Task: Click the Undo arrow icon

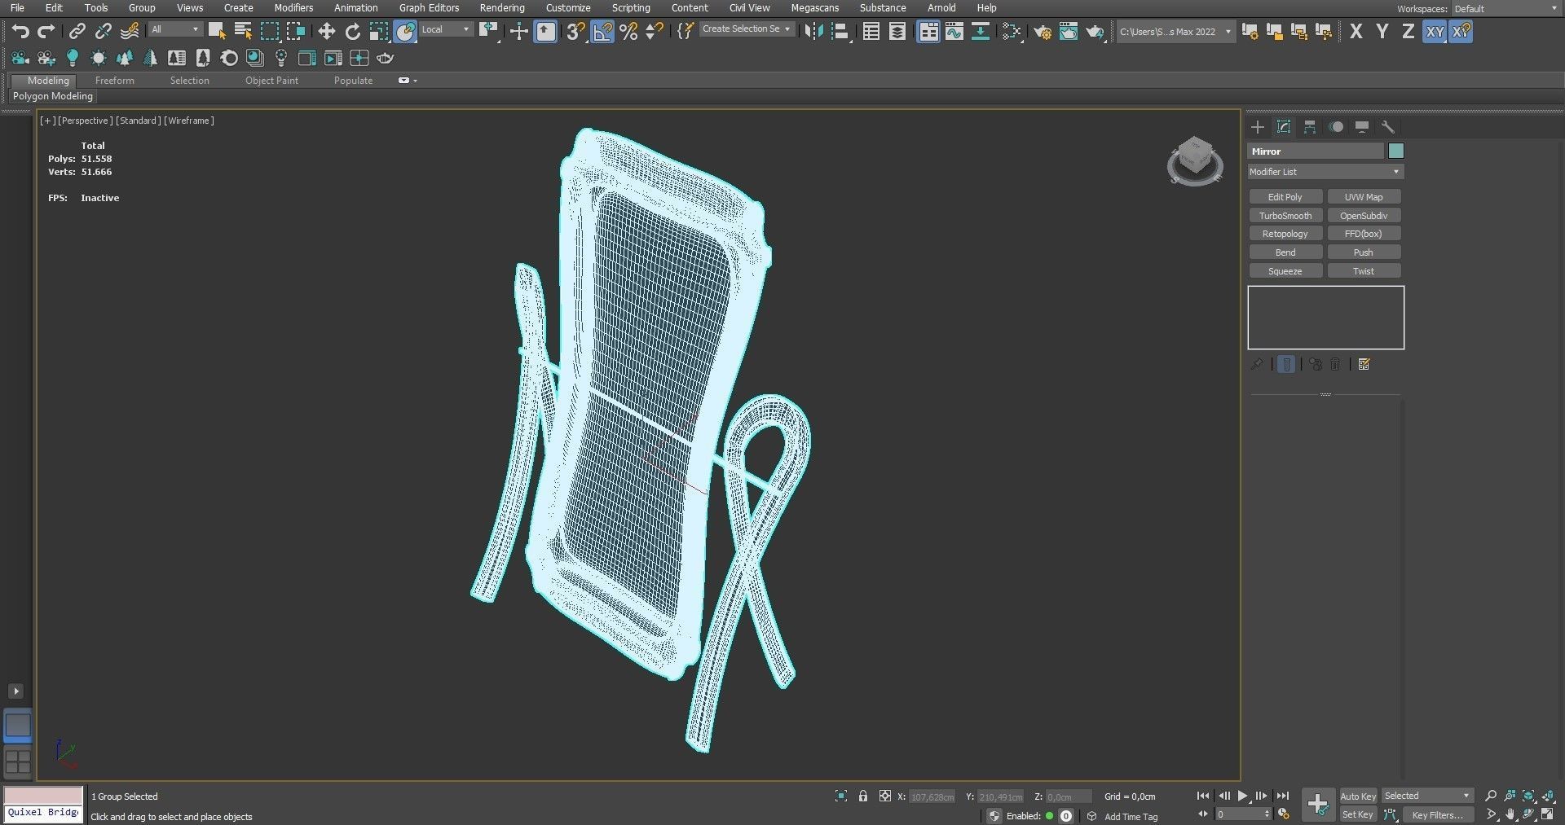Action: [20, 32]
